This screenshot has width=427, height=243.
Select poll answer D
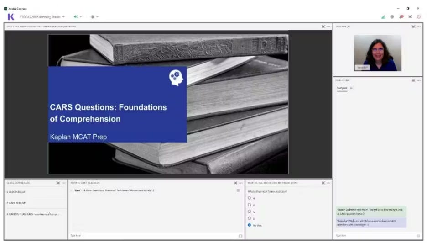tap(249, 218)
